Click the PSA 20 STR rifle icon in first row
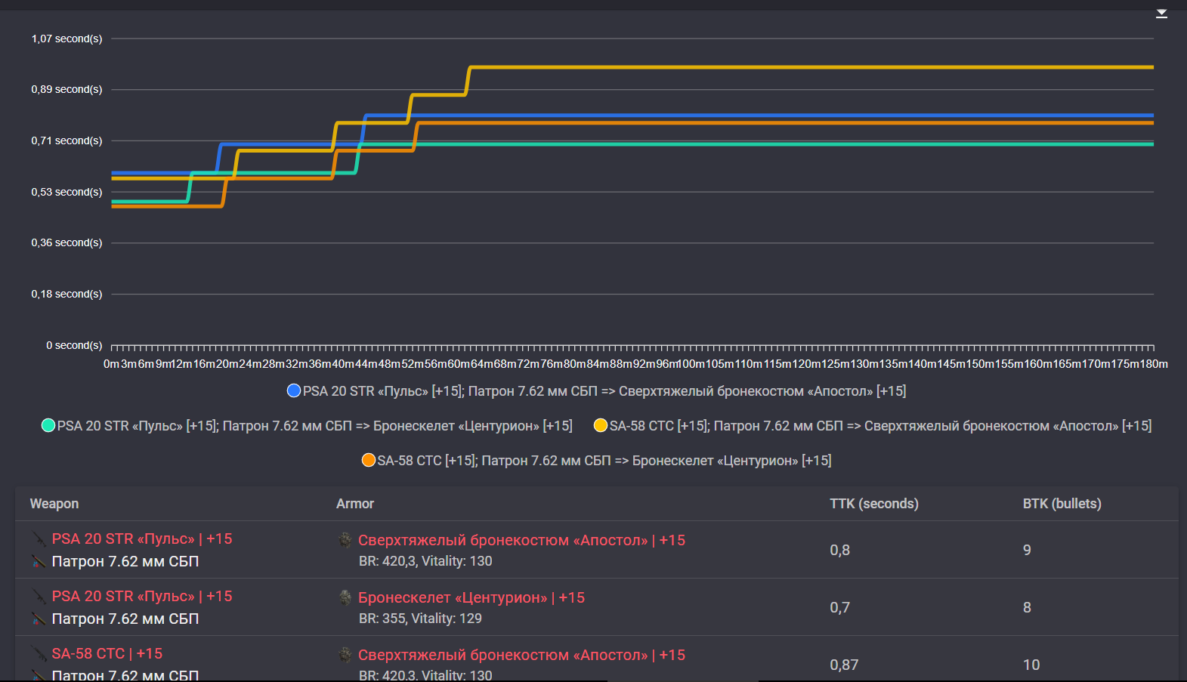1187x682 pixels. tap(39, 539)
